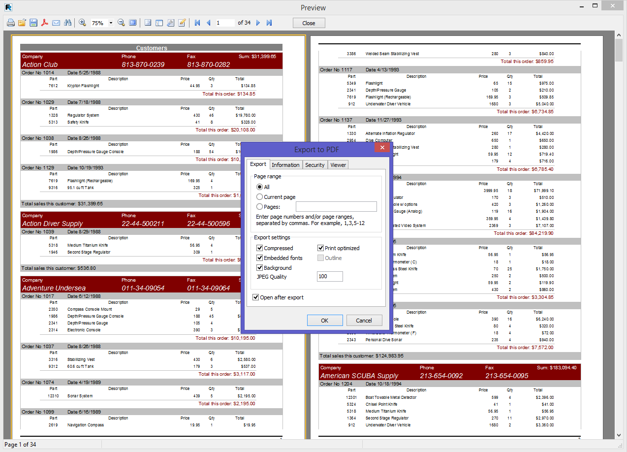
Task: Click the scrollbar down arrow in preview
Action: 619,435
